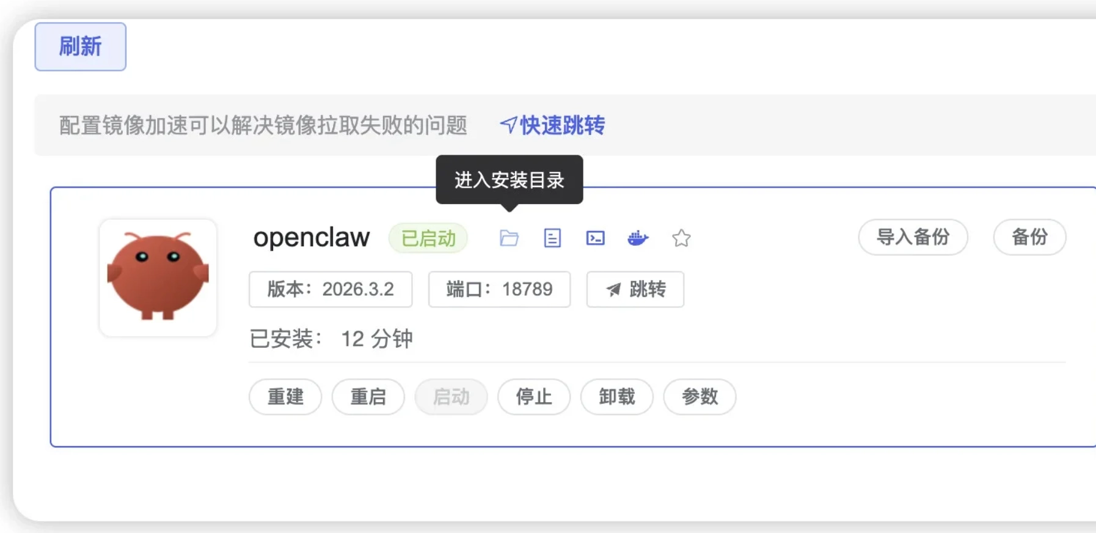Stop openclaw using the 停止 button
Image resolution: width=1096 pixels, height=533 pixels.
(533, 397)
